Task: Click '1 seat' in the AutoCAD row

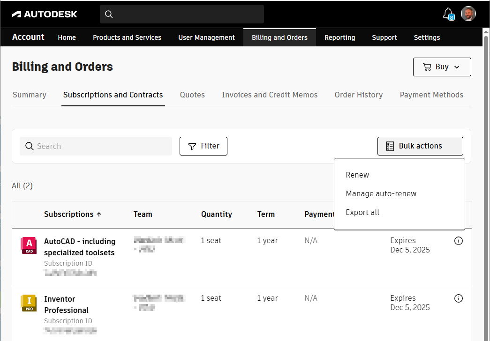Action: click(x=211, y=240)
